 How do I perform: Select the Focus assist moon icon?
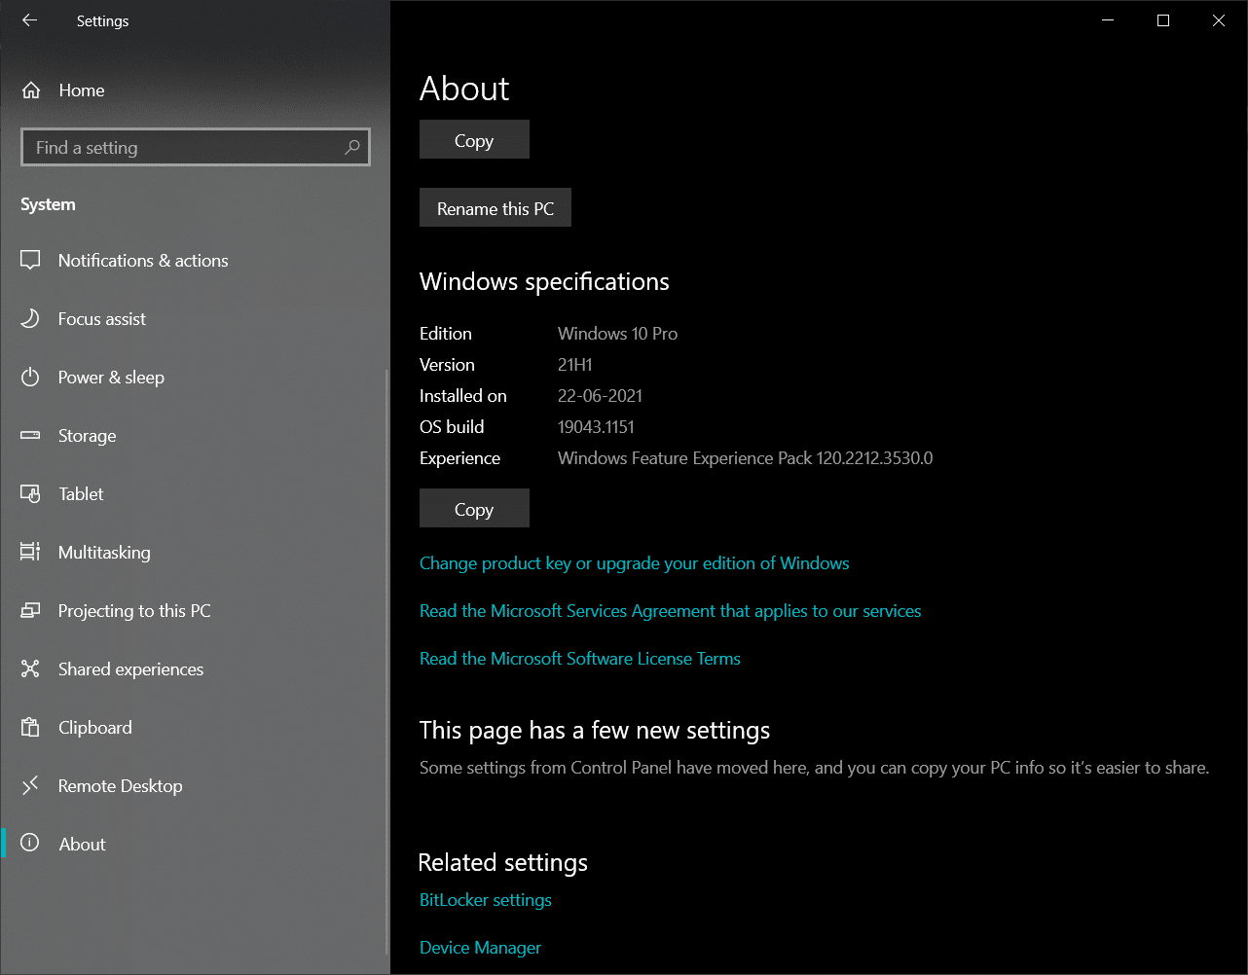(30, 318)
